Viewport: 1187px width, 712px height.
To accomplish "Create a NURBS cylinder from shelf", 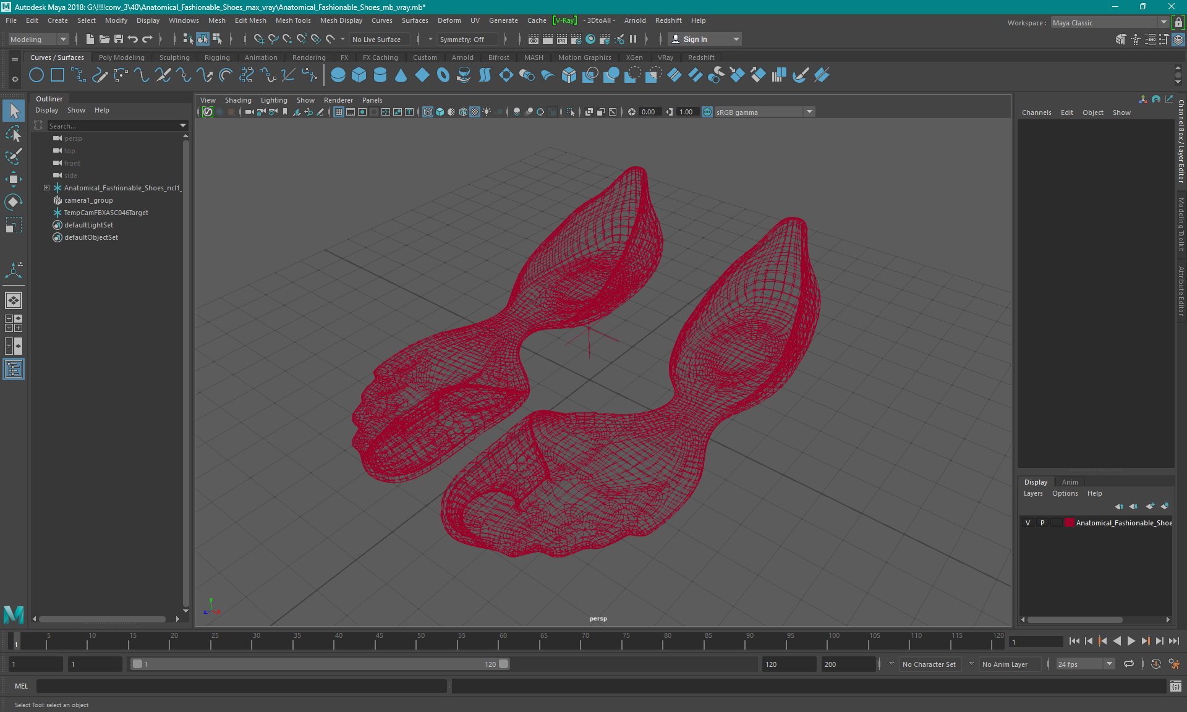I will 380,75.
